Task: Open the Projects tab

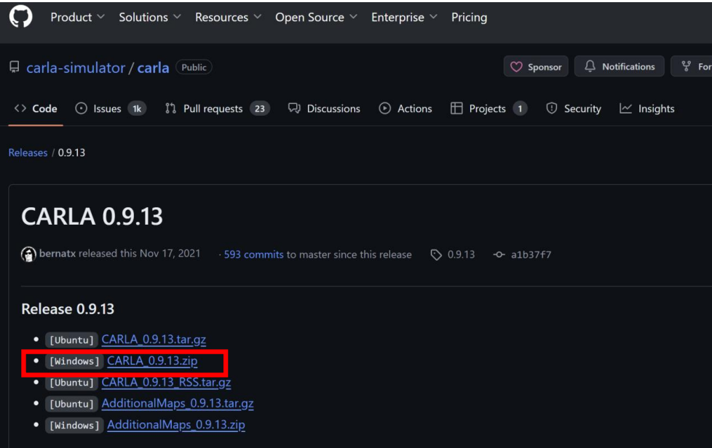Action: 488,108
